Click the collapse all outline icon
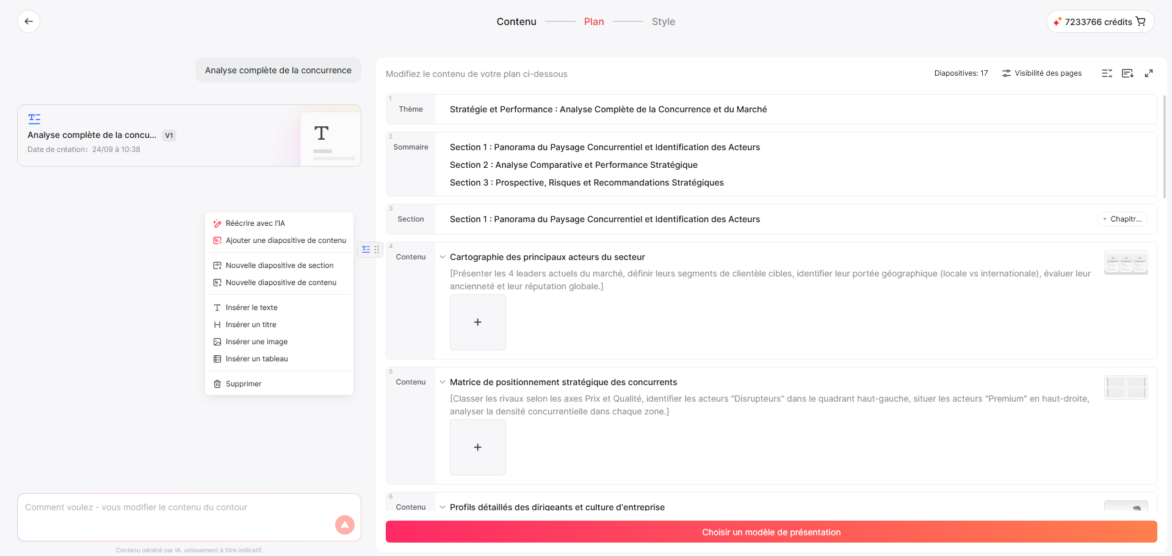1172x556 pixels. 1107,73
